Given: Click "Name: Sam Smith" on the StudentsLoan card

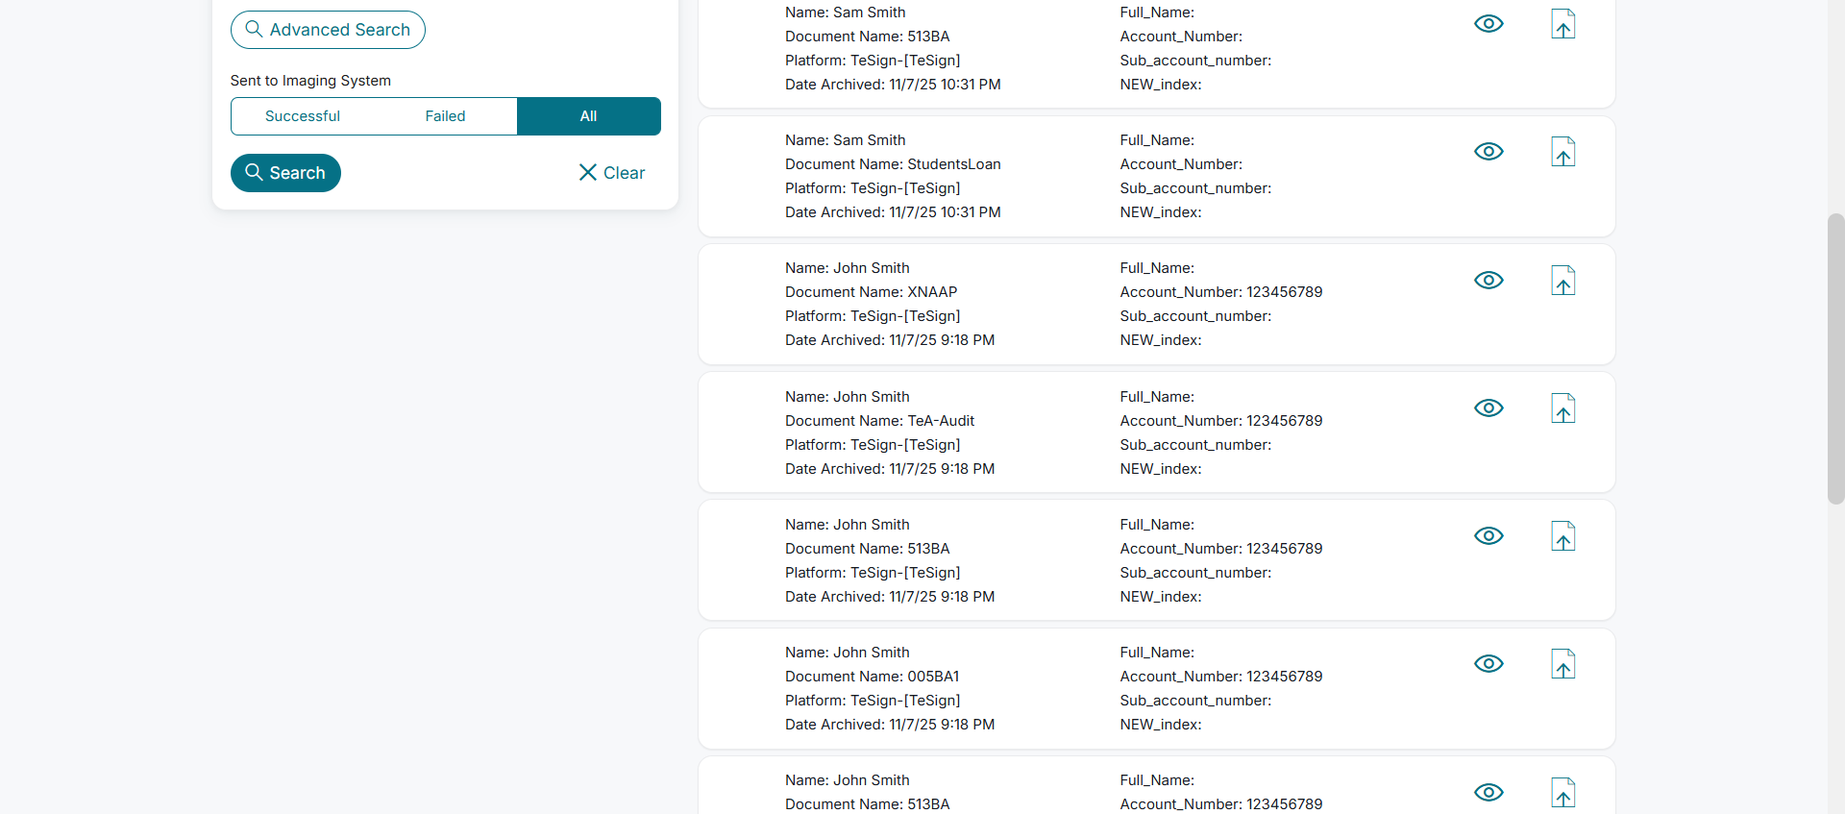Looking at the screenshot, I should pos(845,140).
